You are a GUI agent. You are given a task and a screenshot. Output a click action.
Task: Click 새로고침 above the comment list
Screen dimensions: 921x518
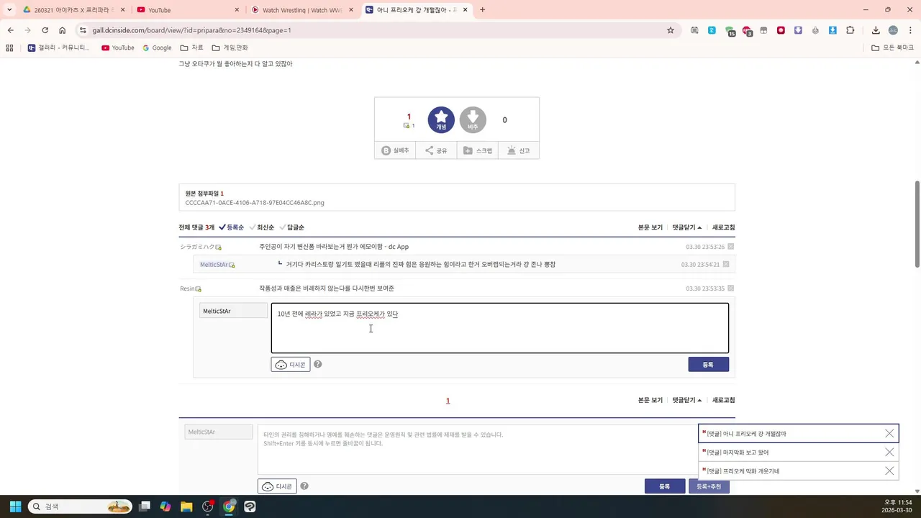tap(724, 227)
